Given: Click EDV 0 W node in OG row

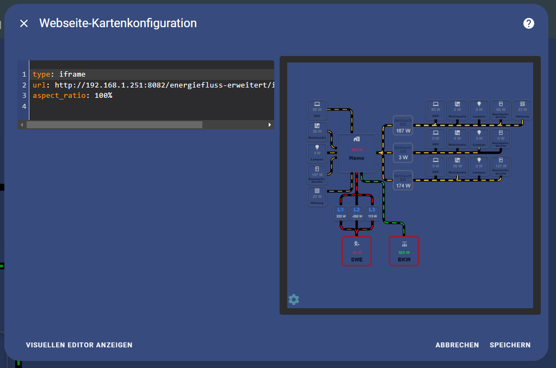Looking at the screenshot, I should 435,138.
